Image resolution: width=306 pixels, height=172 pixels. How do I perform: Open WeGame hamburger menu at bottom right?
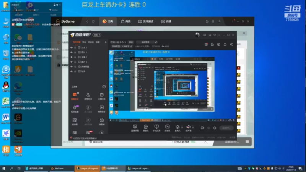[x=247, y=142]
